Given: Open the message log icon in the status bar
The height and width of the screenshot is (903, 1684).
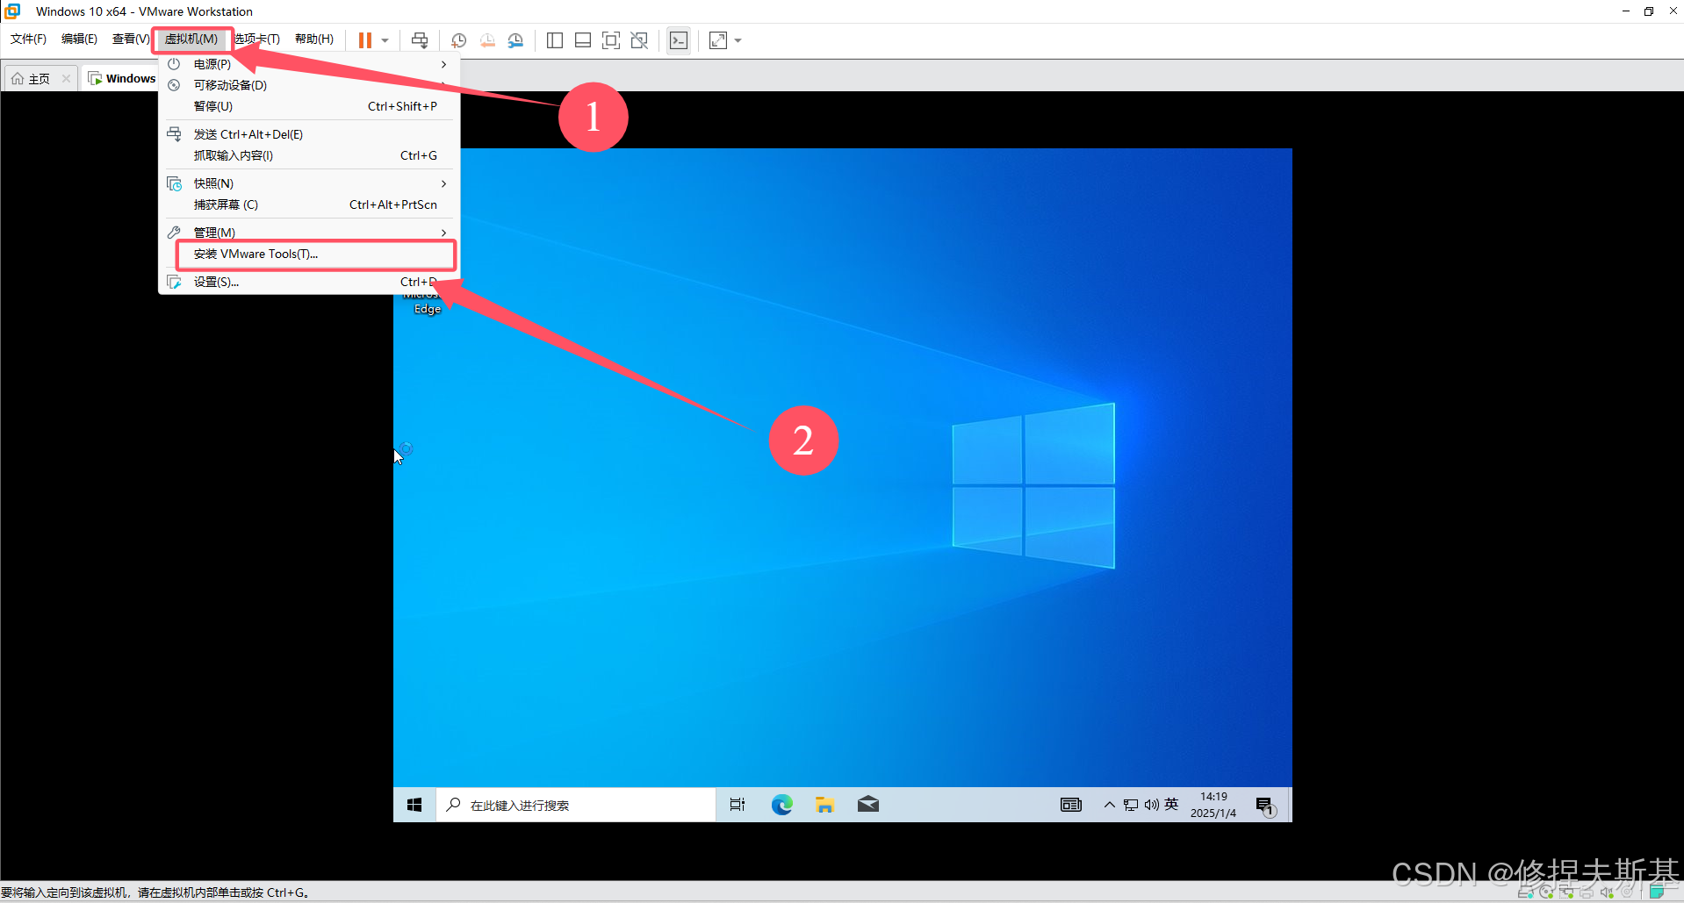Looking at the screenshot, I should pos(1656,892).
